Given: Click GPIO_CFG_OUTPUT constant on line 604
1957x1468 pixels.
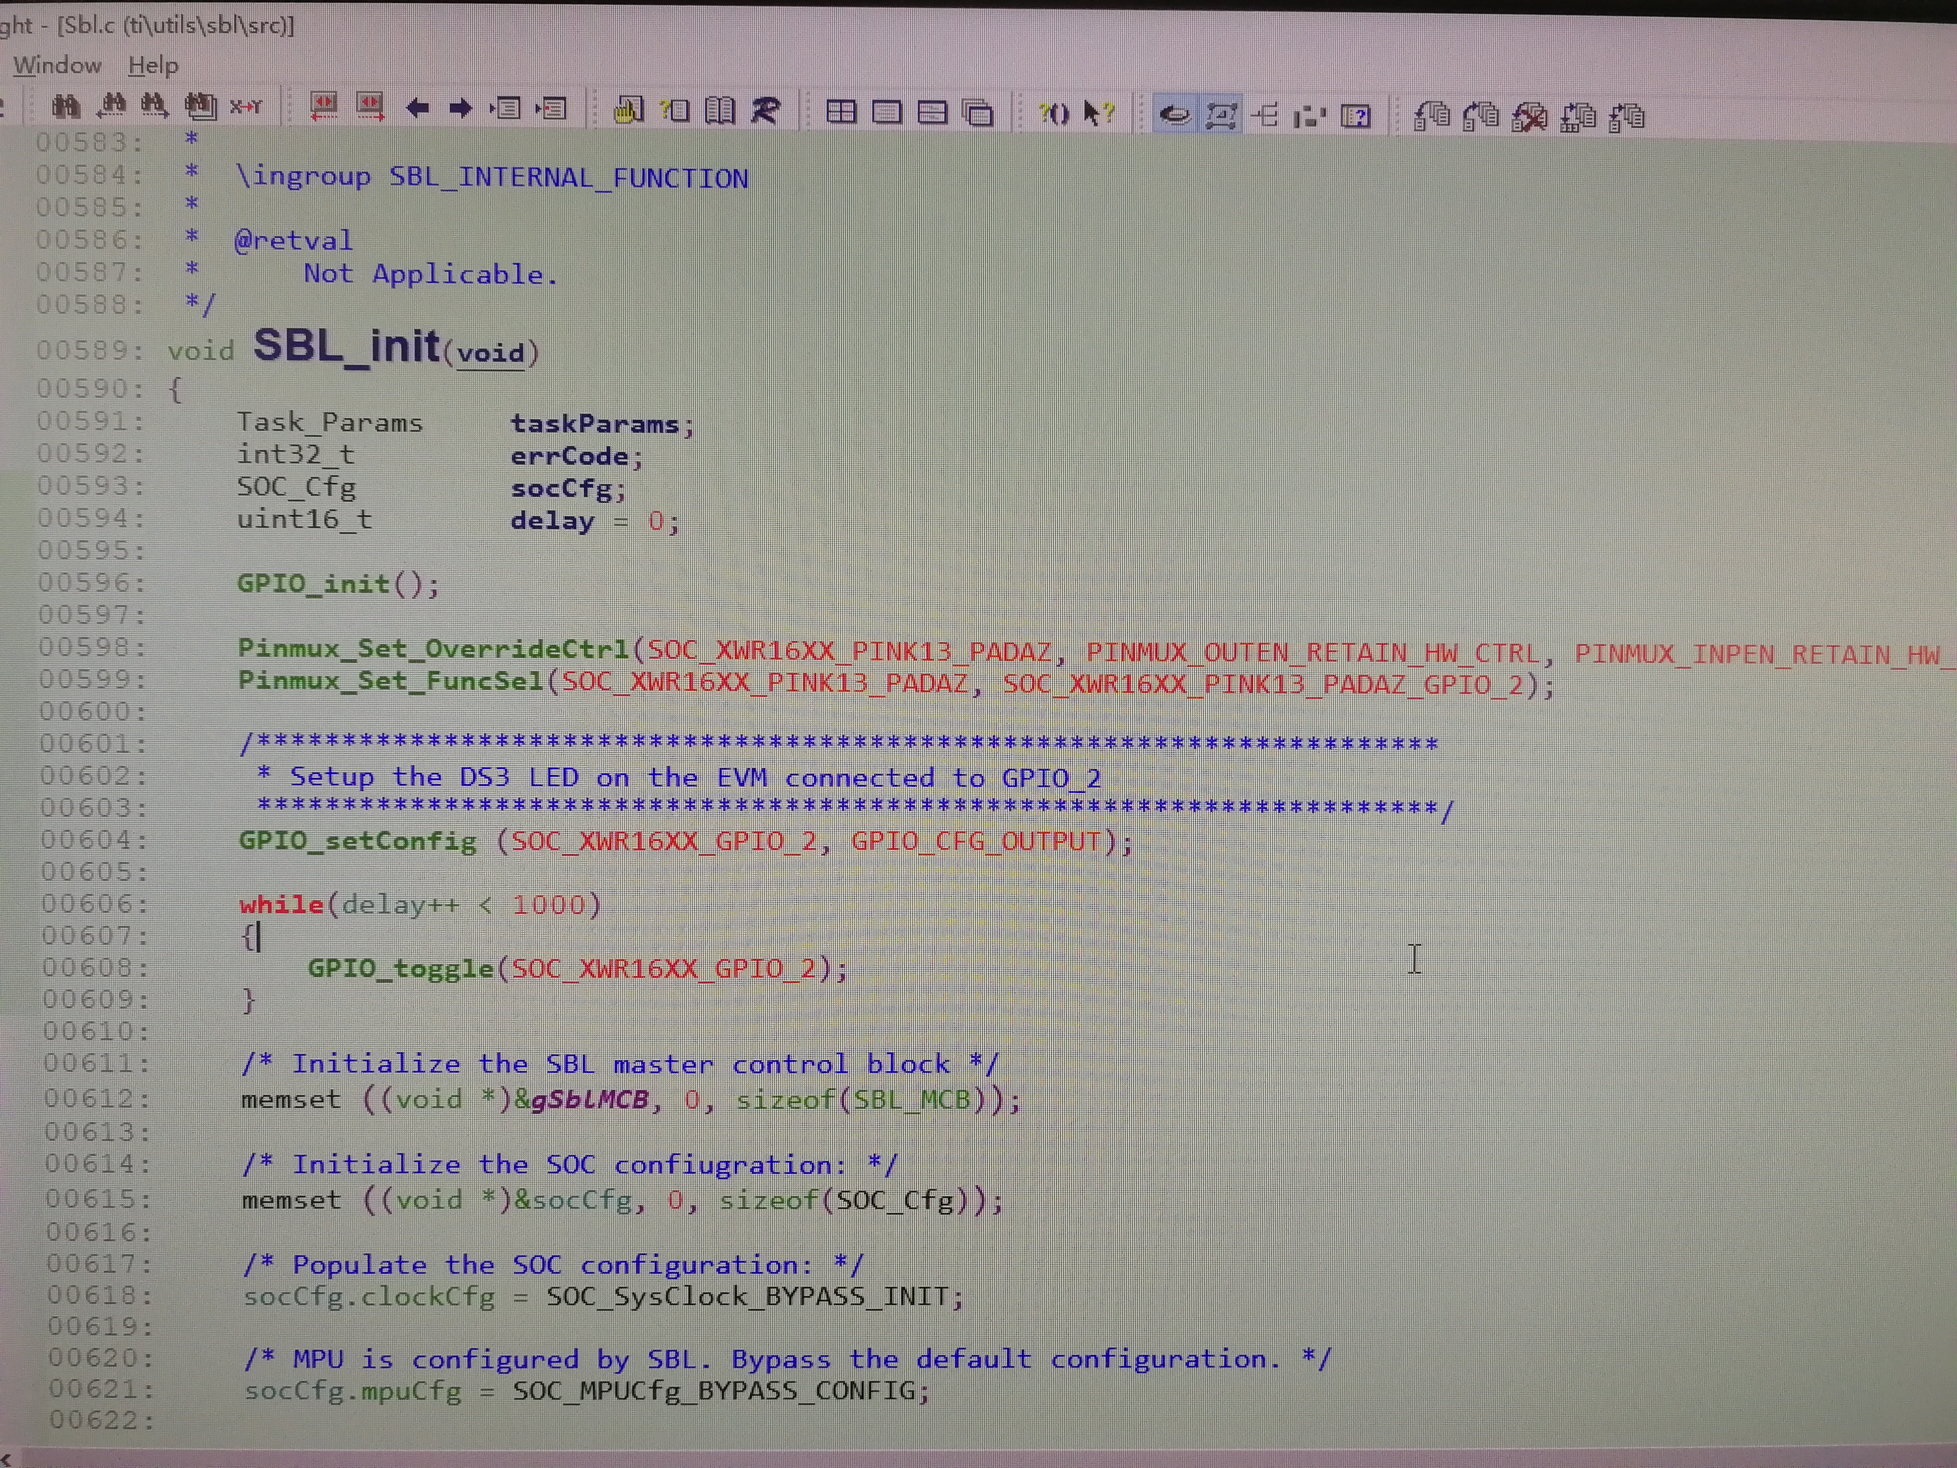Looking at the screenshot, I should [976, 841].
